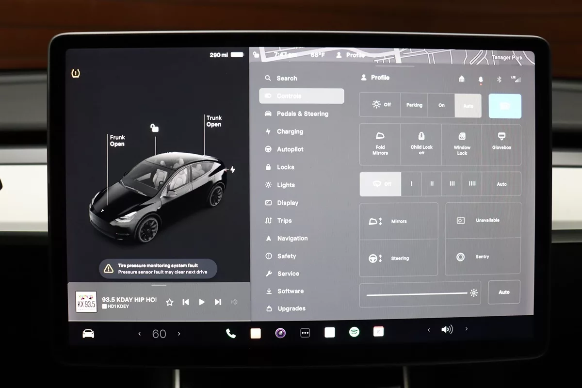Viewport: 582px width, 388px height.
Task: Open the Glovebox
Action: pos(501,144)
